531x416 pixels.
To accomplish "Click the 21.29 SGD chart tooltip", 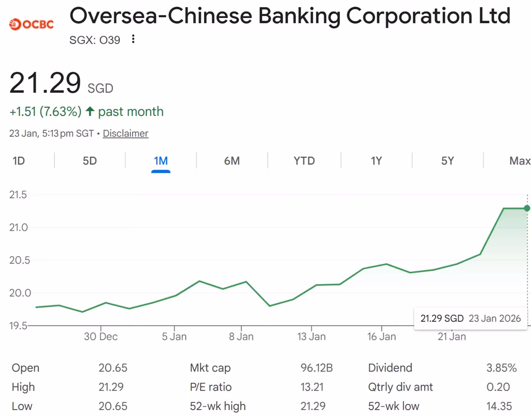I will tap(470, 318).
